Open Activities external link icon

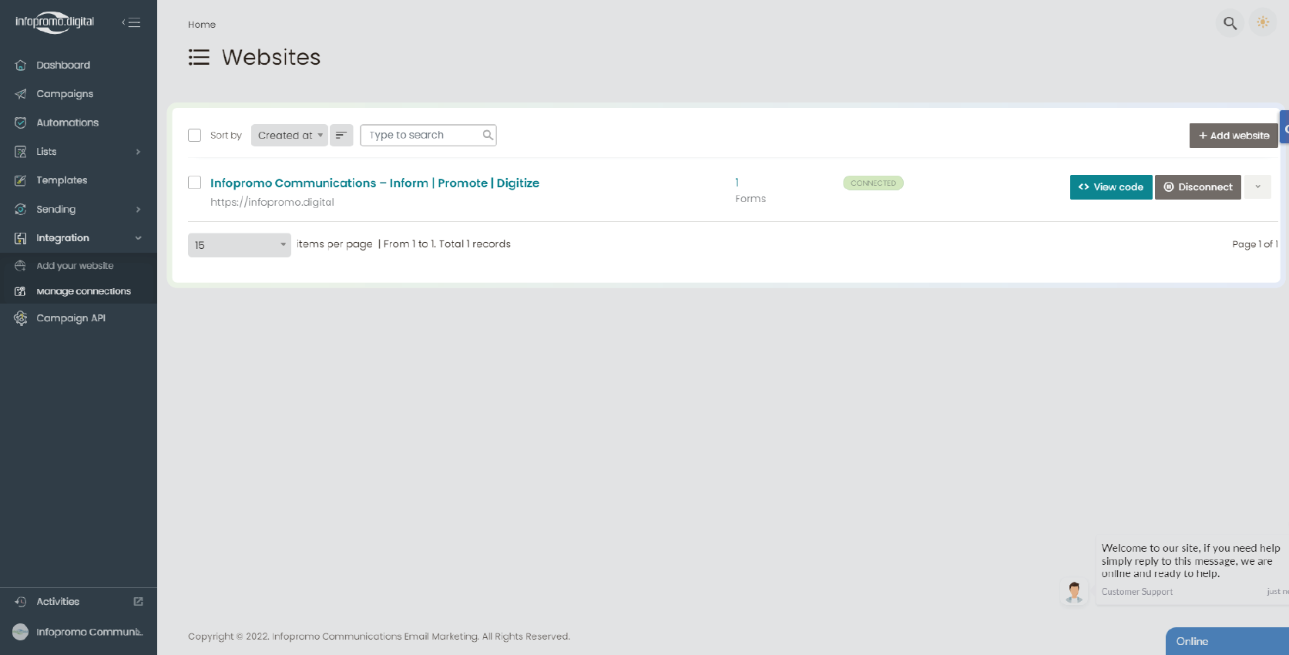(x=139, y=601)
